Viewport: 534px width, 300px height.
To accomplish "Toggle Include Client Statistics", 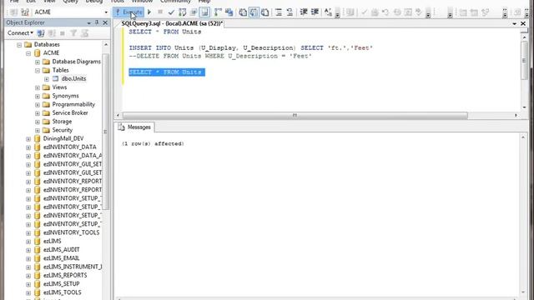I will click(x=229, y=12).
